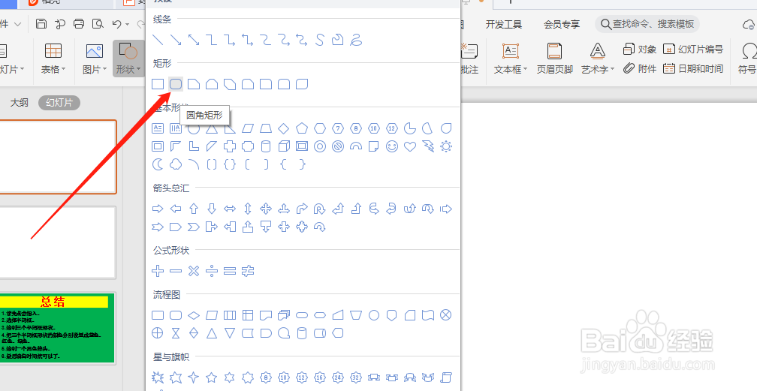757x391 pixels.
Task: Pick the up-down arrow in 箭头总汇
Action: pyautogui.click(x=248, y=209)
